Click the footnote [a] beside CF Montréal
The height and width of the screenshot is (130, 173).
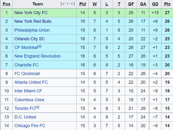pos(39,46)
